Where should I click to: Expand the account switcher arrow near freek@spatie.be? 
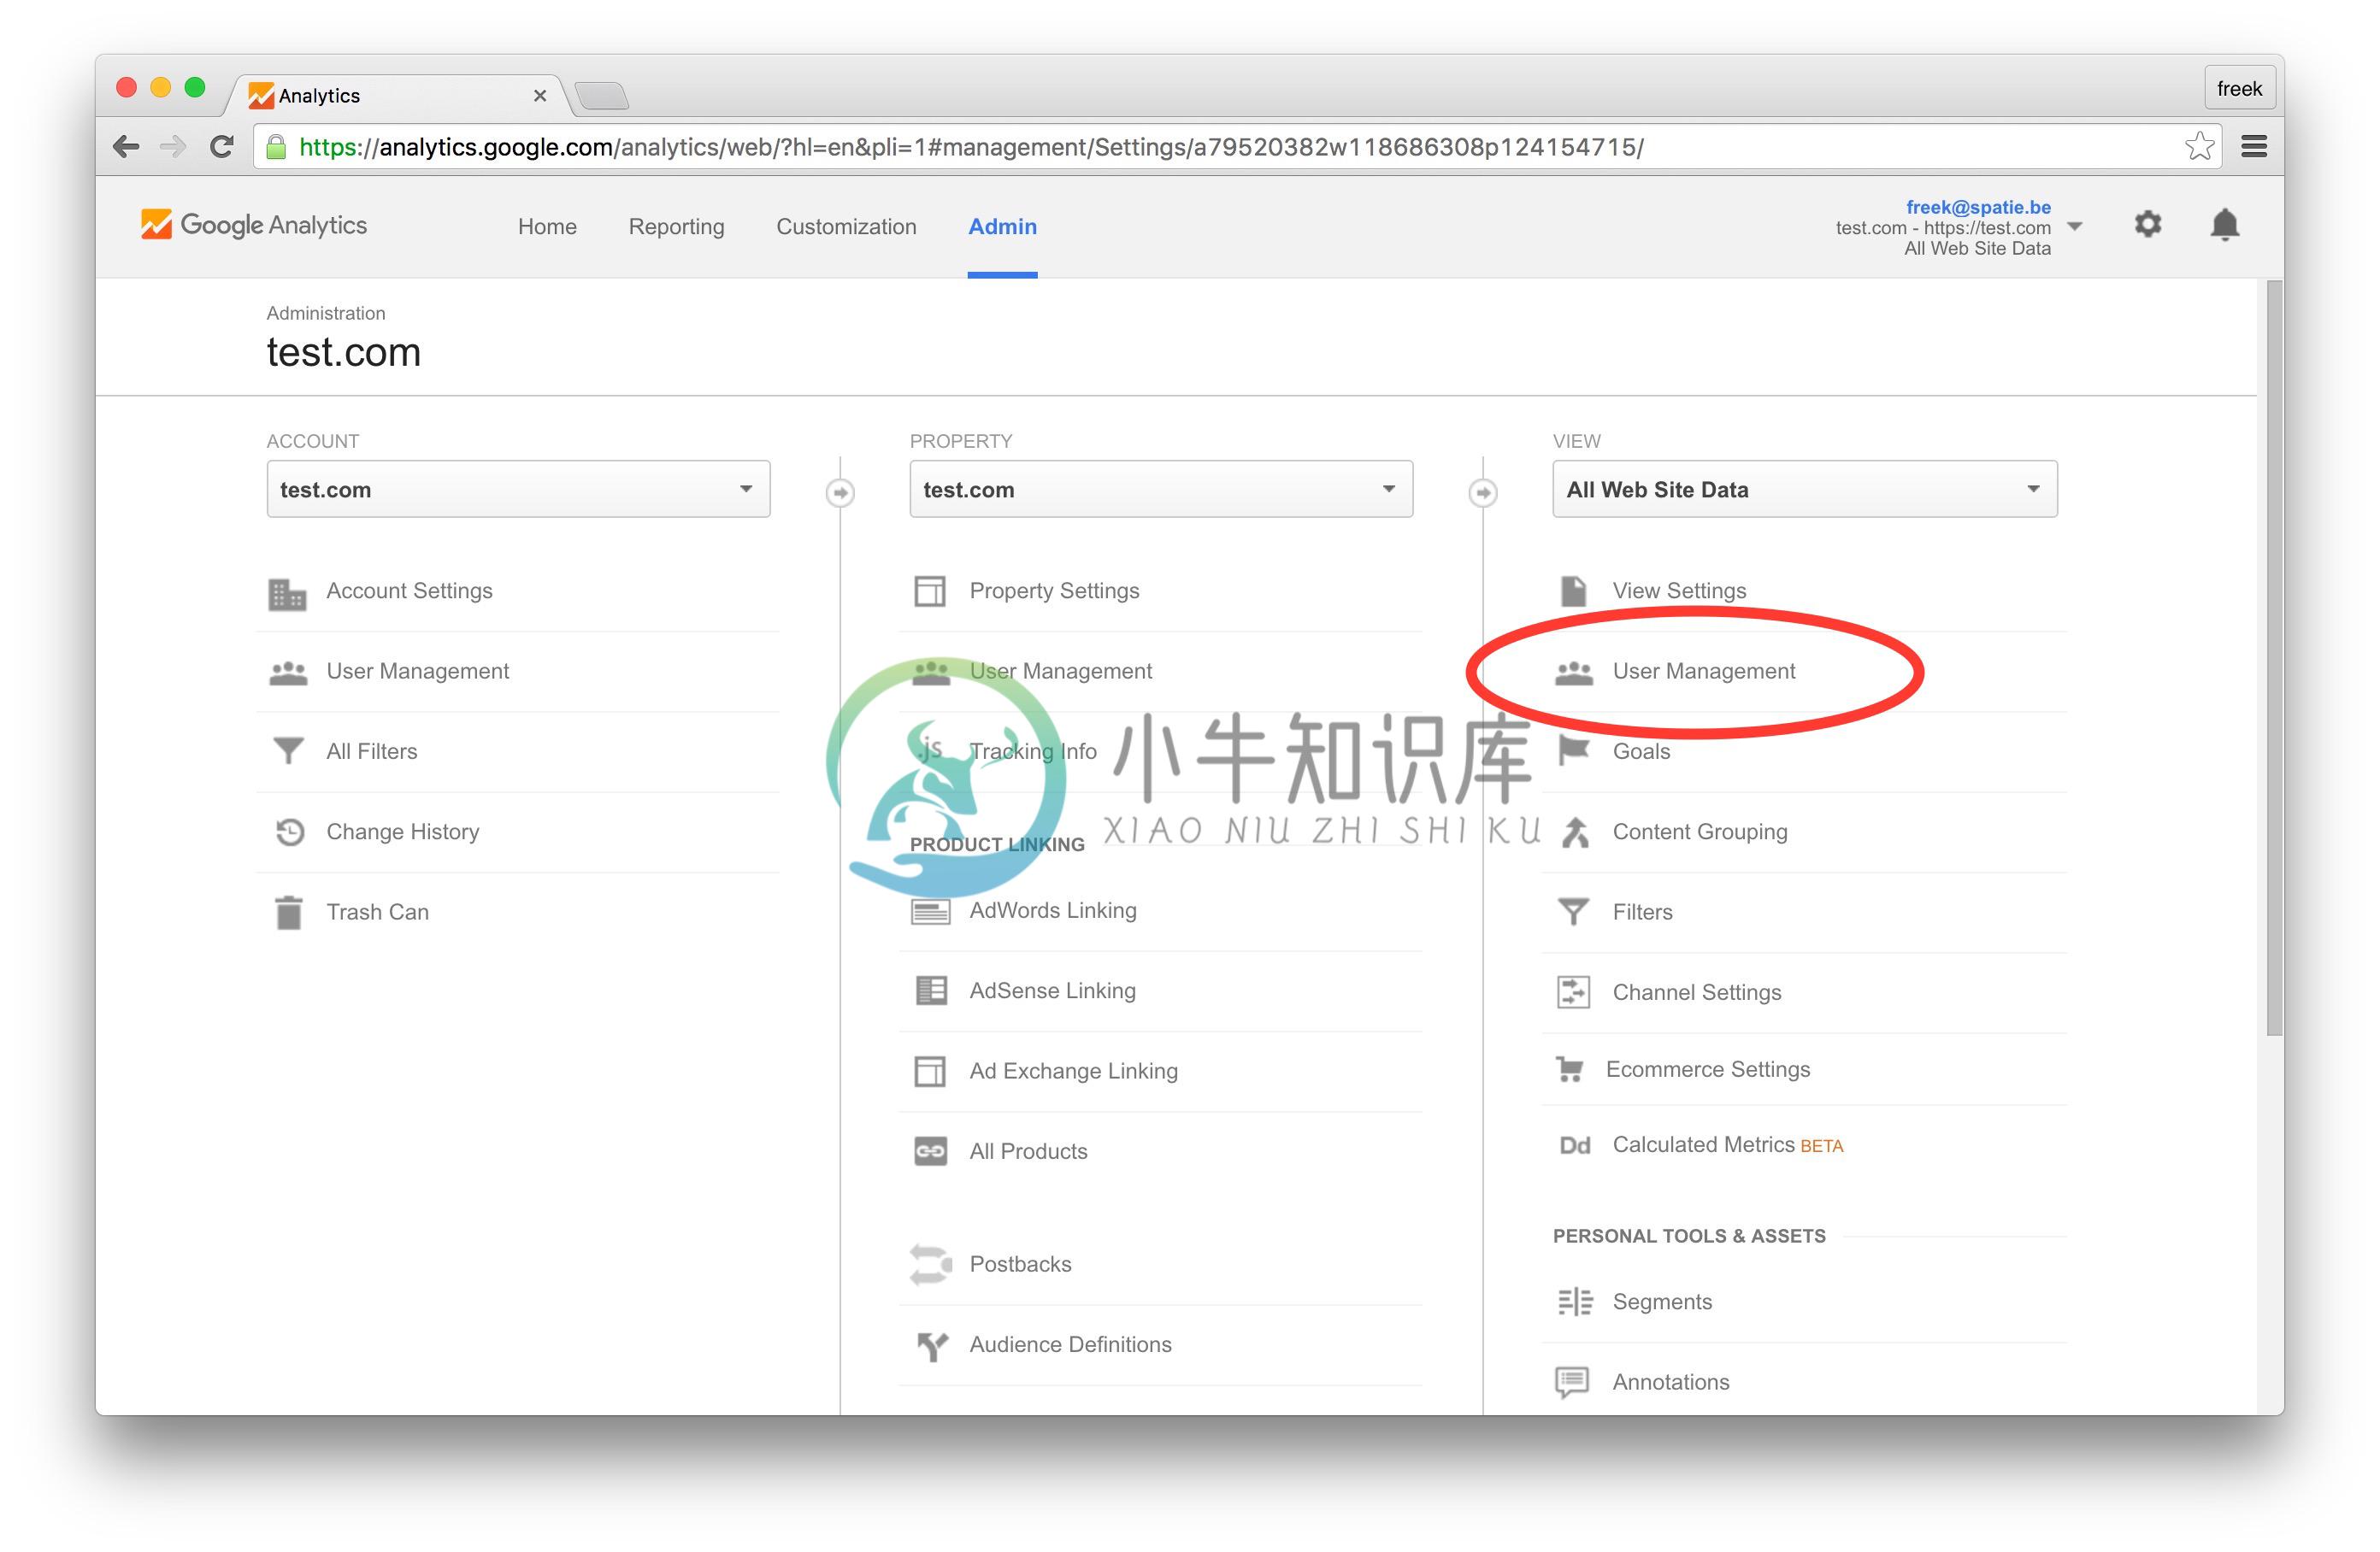point(2074,226)
